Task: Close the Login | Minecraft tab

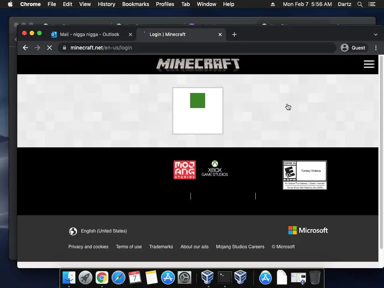Action: pyautogui.click(x=220, y=34)
